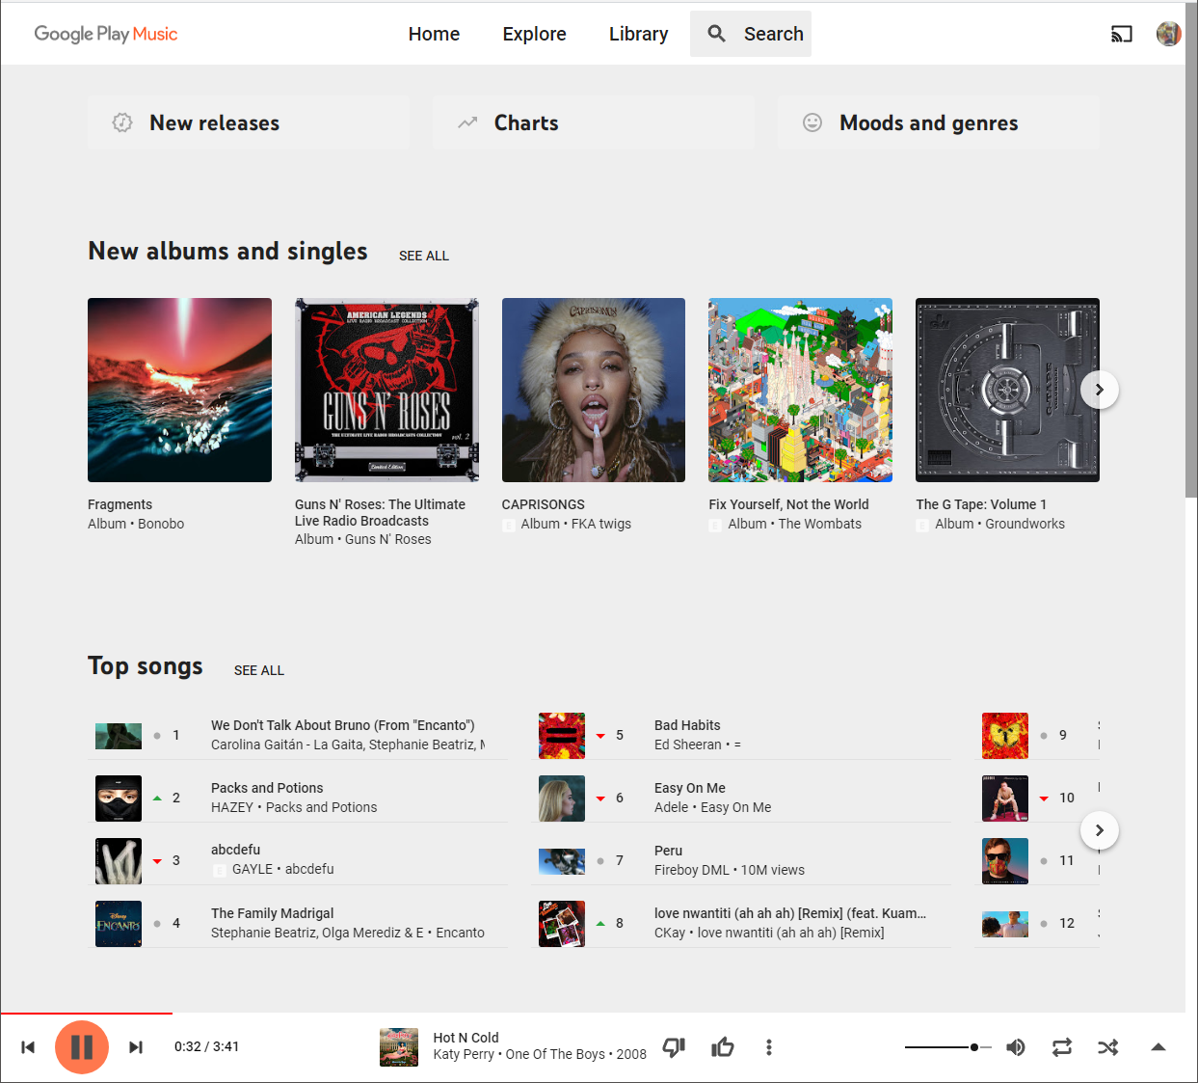This screenshot has height=1083, width=1198.
Task: Toggle shuffle playback
Action: point(1108,1047)
